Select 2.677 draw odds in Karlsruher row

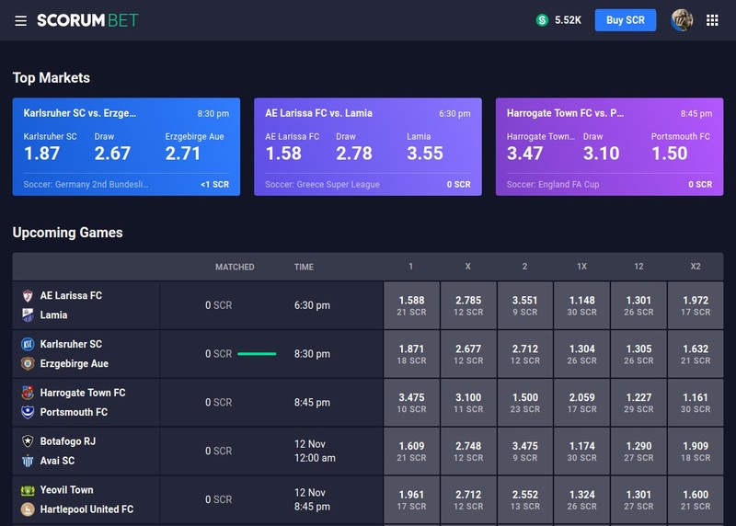468,354
